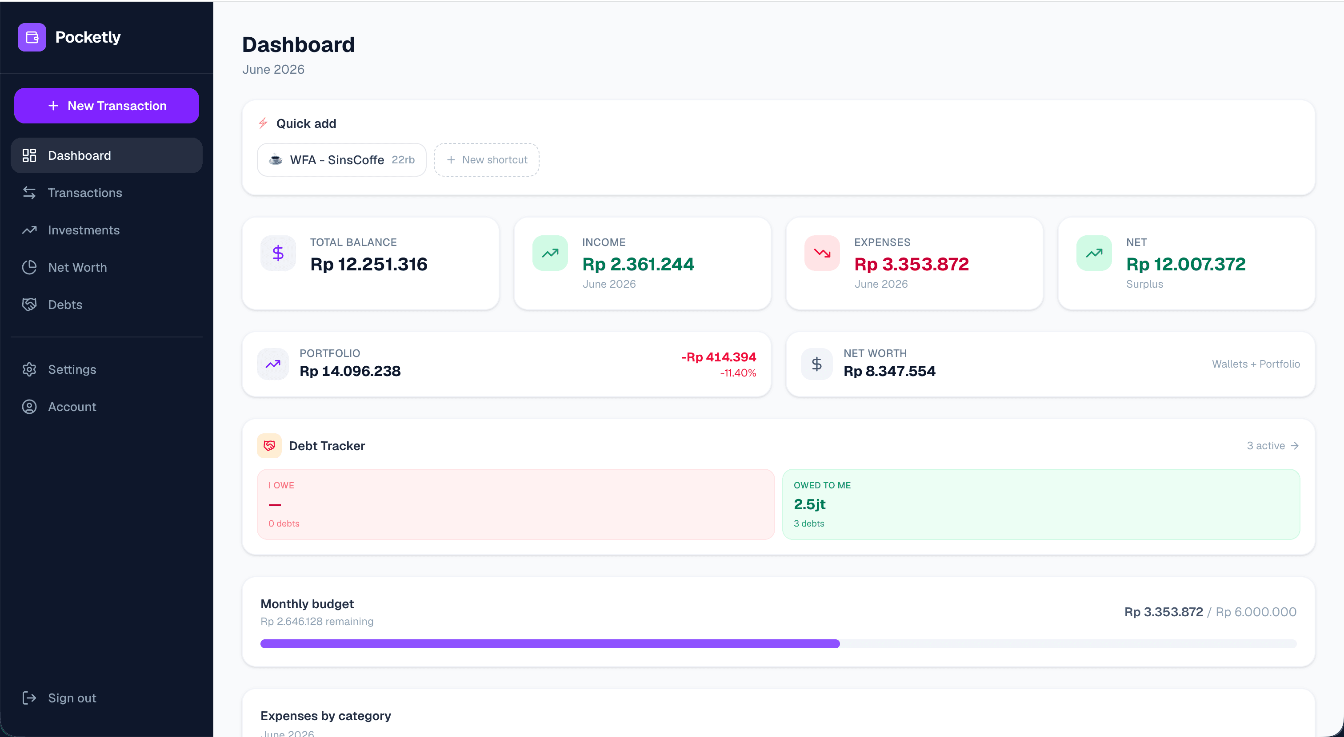Click the Account user circle icon
Screen dimensions: 1344x737
click(29, 407)
